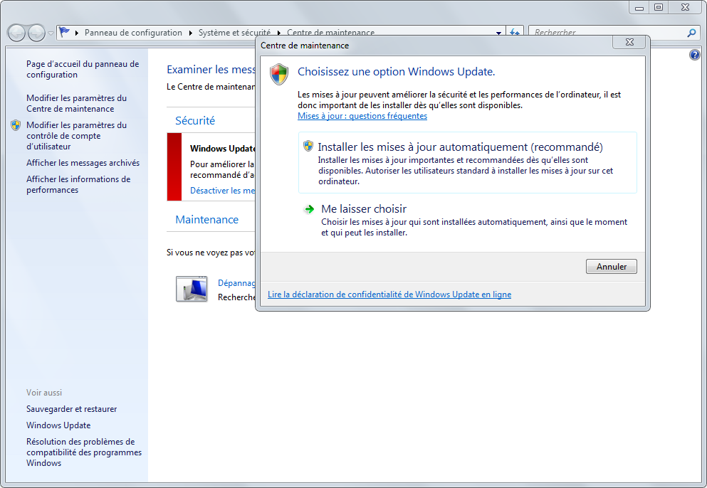Open Windows Update link under Voir aussi
This screenshot has width=707, height=488.
pyautogui.click(x=58, y=425)
